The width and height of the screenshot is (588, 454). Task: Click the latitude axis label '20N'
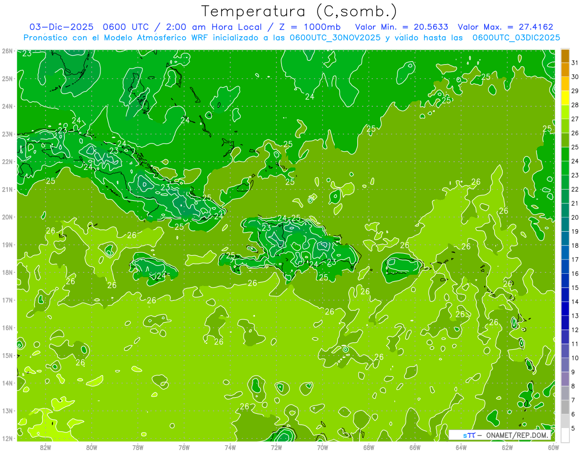click(x=7, y=217)
